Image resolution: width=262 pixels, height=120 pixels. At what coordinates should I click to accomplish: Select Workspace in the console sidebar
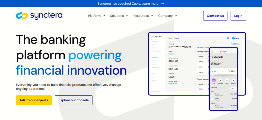coord(155,41)
